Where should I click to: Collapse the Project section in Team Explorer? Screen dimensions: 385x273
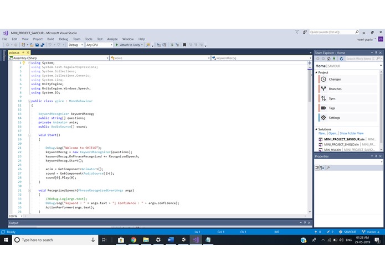[316, 72]
